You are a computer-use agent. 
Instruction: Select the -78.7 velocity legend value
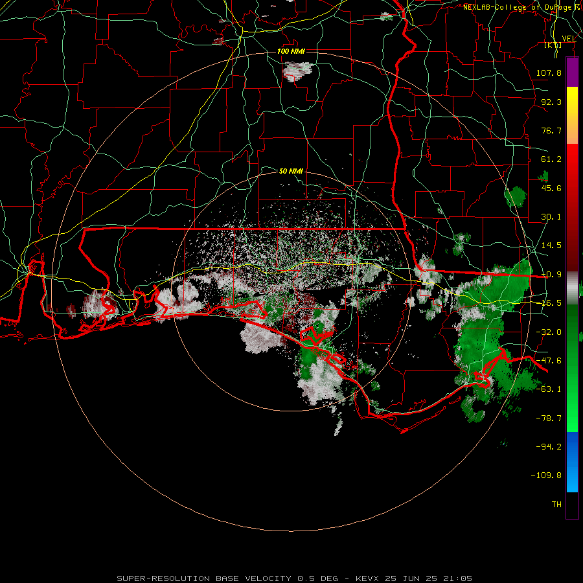549,418
